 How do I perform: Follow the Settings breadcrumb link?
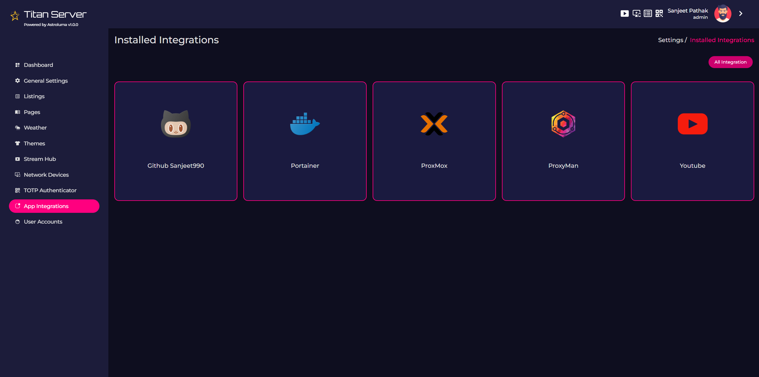click(670, 40)
